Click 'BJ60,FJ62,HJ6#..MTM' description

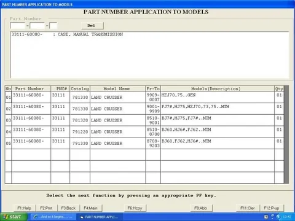click(186, 141)
